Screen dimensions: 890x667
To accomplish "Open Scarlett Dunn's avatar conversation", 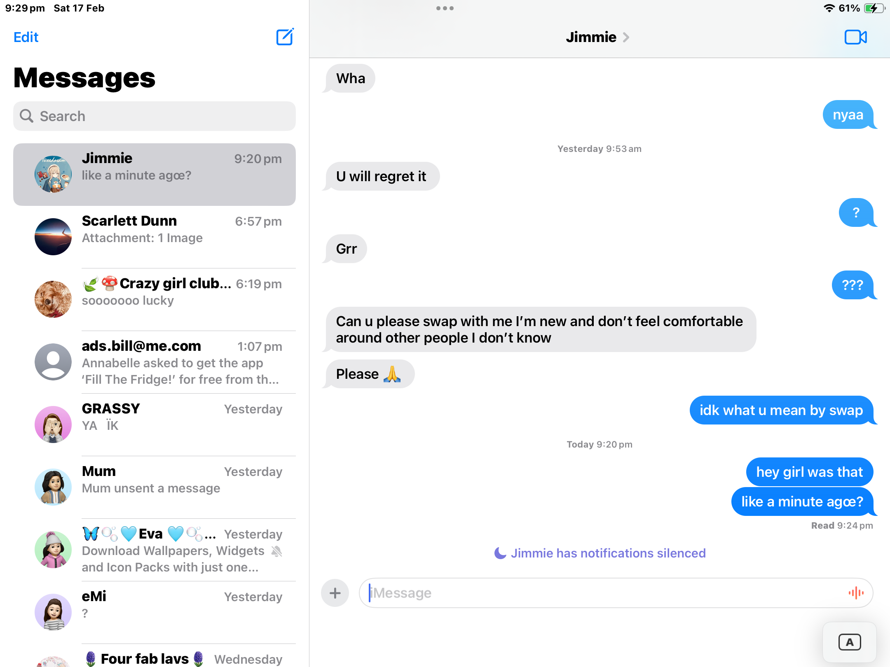I will coord(53,237).
